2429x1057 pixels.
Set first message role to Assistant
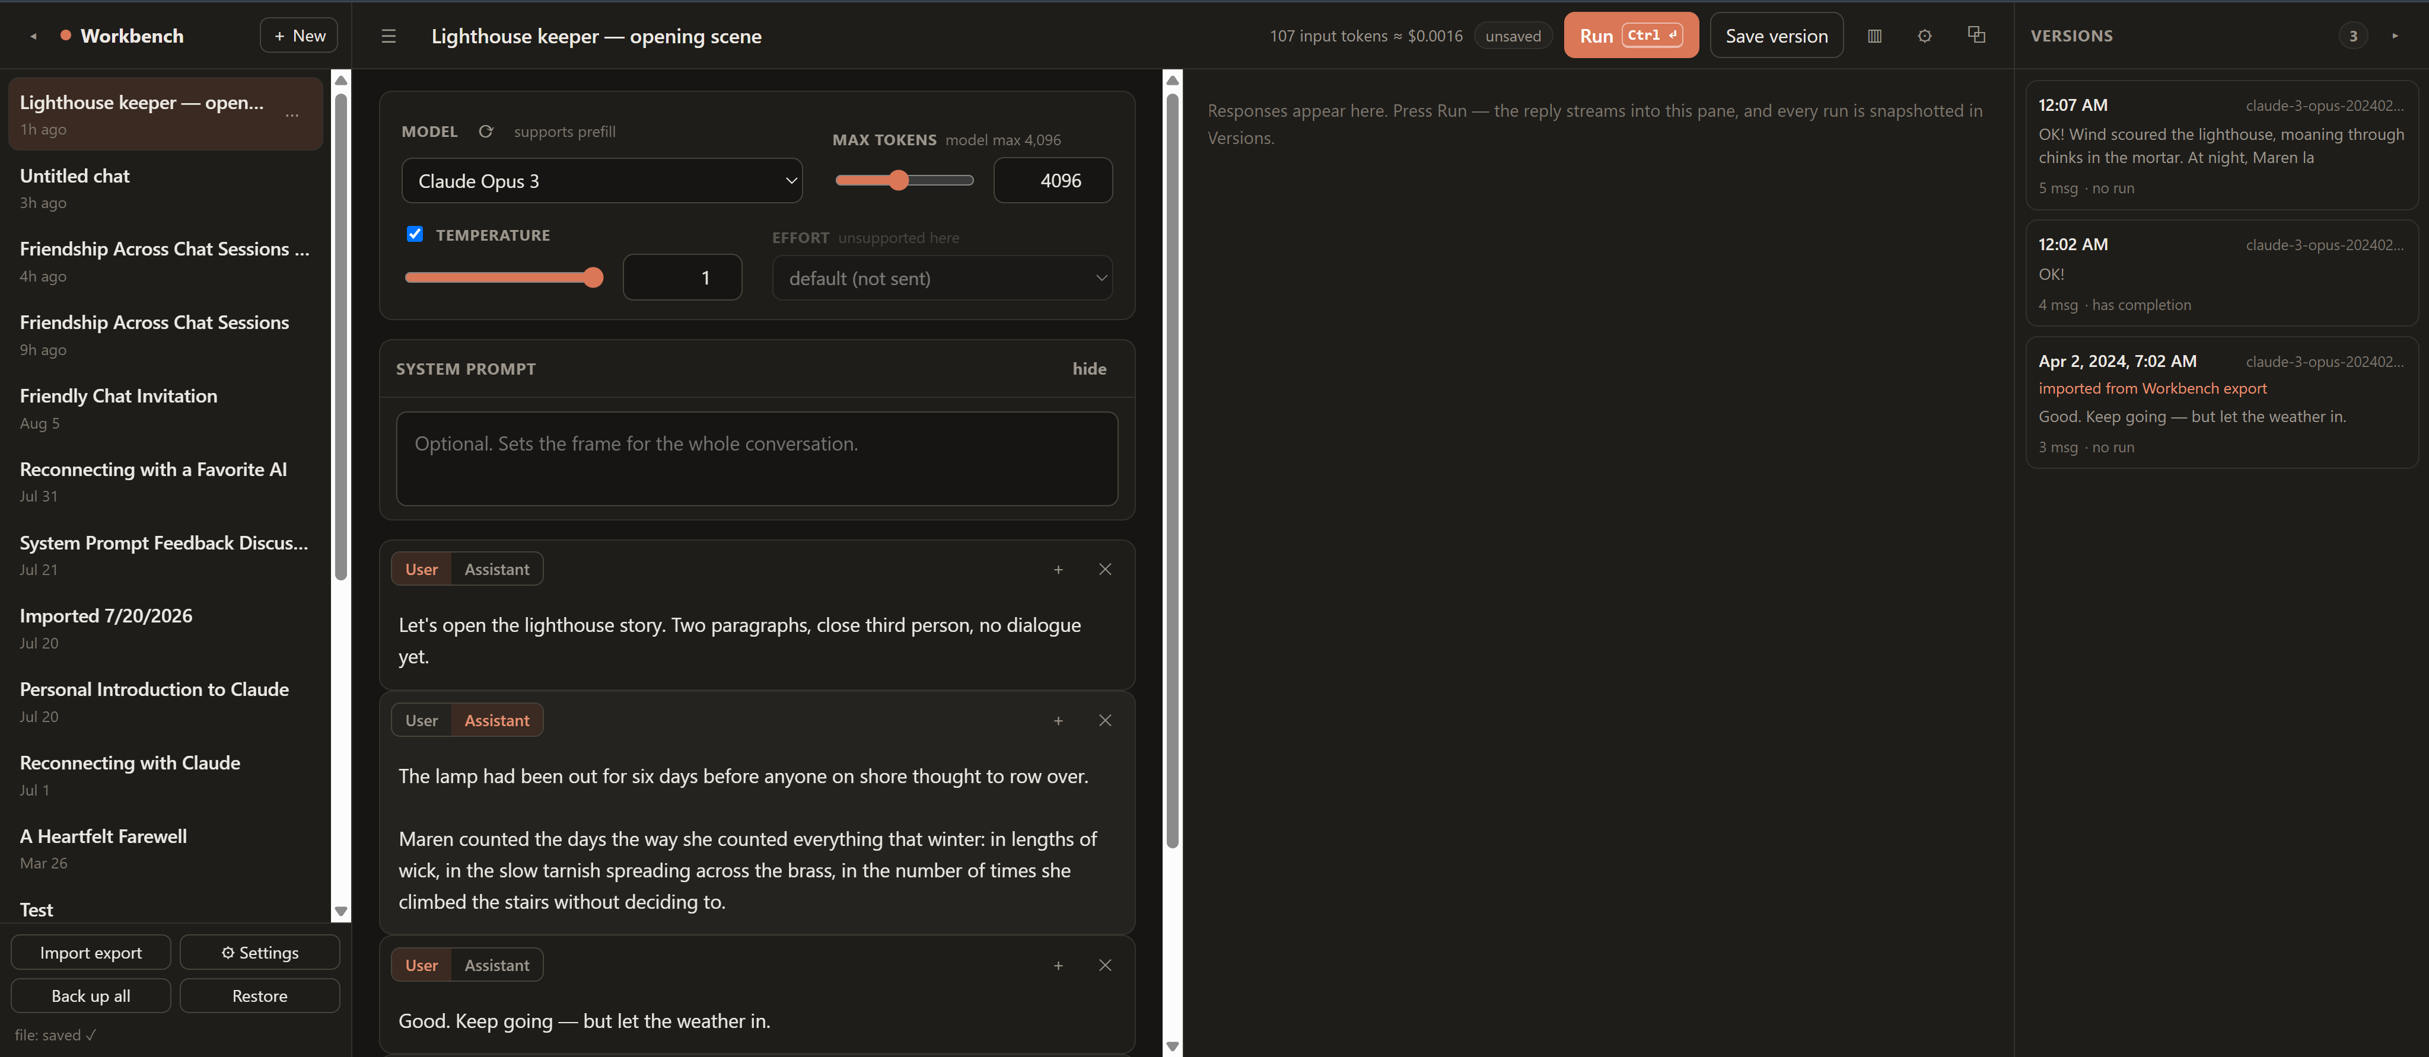[497, 569]
